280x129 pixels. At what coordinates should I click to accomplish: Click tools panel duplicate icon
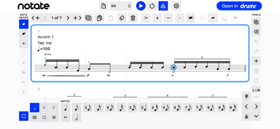click(x=256, y=22)
